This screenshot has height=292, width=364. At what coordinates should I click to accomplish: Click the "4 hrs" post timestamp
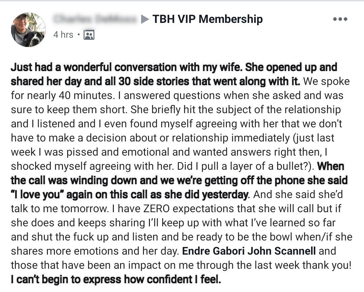click(x=63, y=35)
